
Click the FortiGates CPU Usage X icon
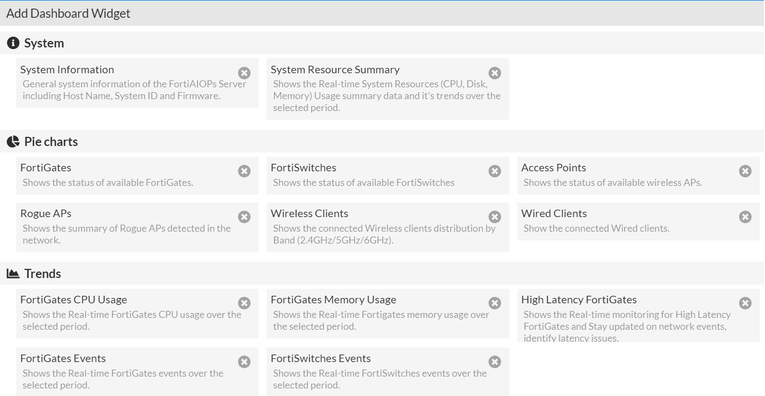(x=244, y=303)
